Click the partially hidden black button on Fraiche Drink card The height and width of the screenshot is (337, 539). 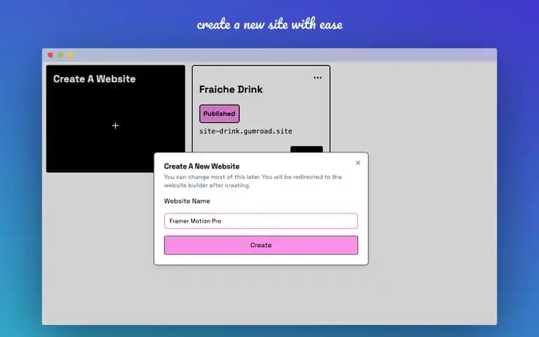pos(307,149)
